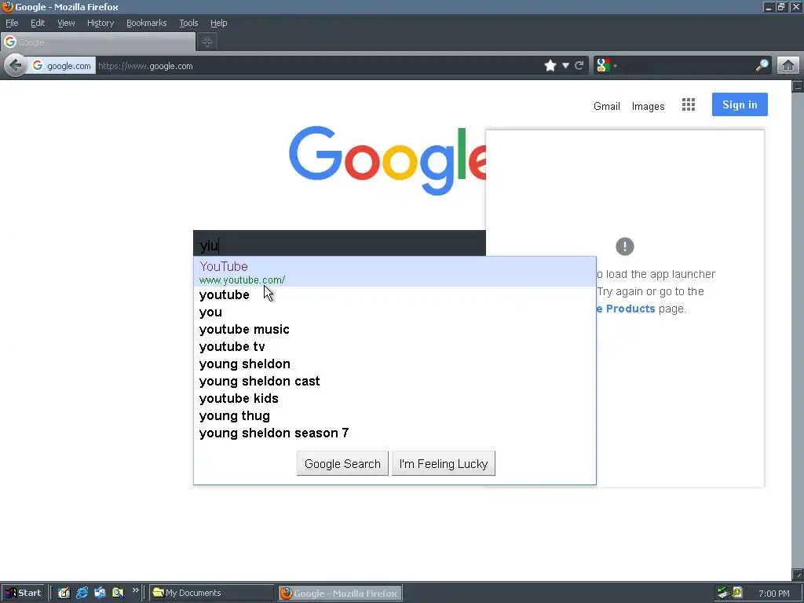
Task: Switch to My Documents taskbar window
Action: [x=211, y=593]
